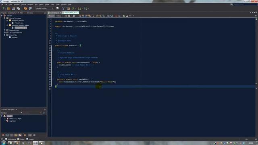The image size is (258, 145).
Task: Click the Shift Line Right icon
Action: pyautogui.click(x=112, y=16)
